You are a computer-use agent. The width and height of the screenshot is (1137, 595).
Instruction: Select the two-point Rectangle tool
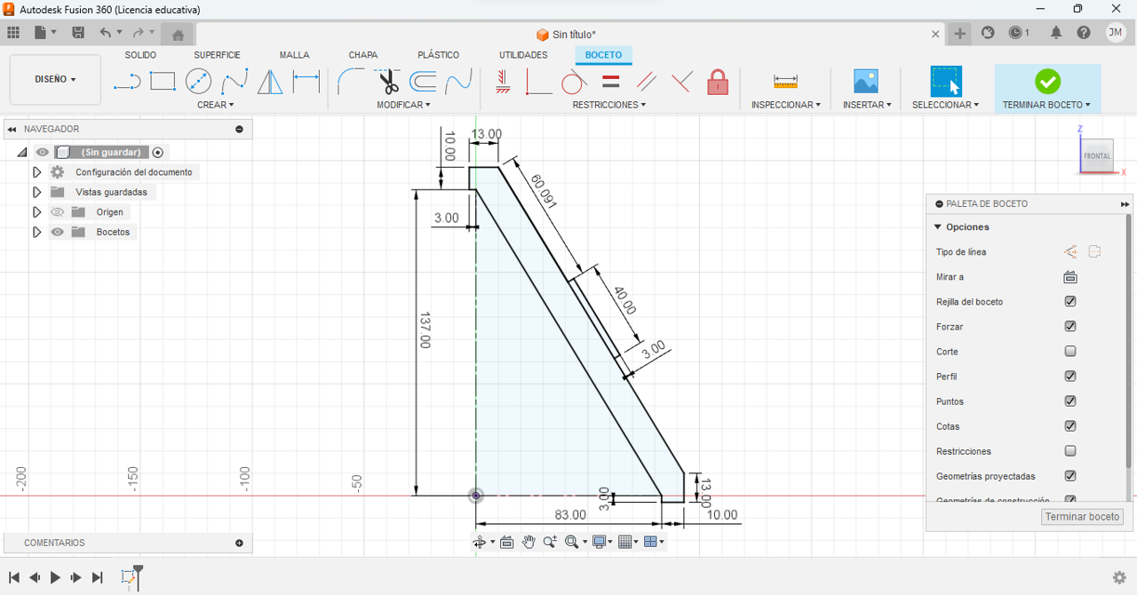(x=163, y=82)
